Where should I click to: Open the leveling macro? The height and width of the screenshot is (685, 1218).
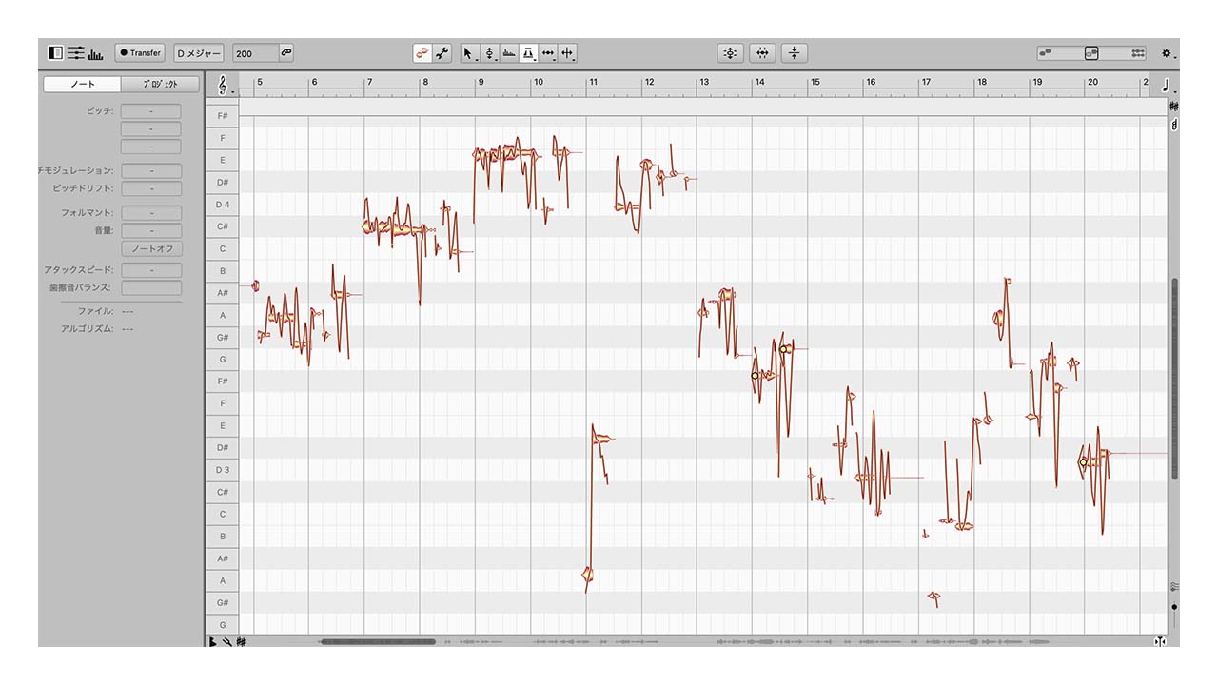(x=796, y=53)
